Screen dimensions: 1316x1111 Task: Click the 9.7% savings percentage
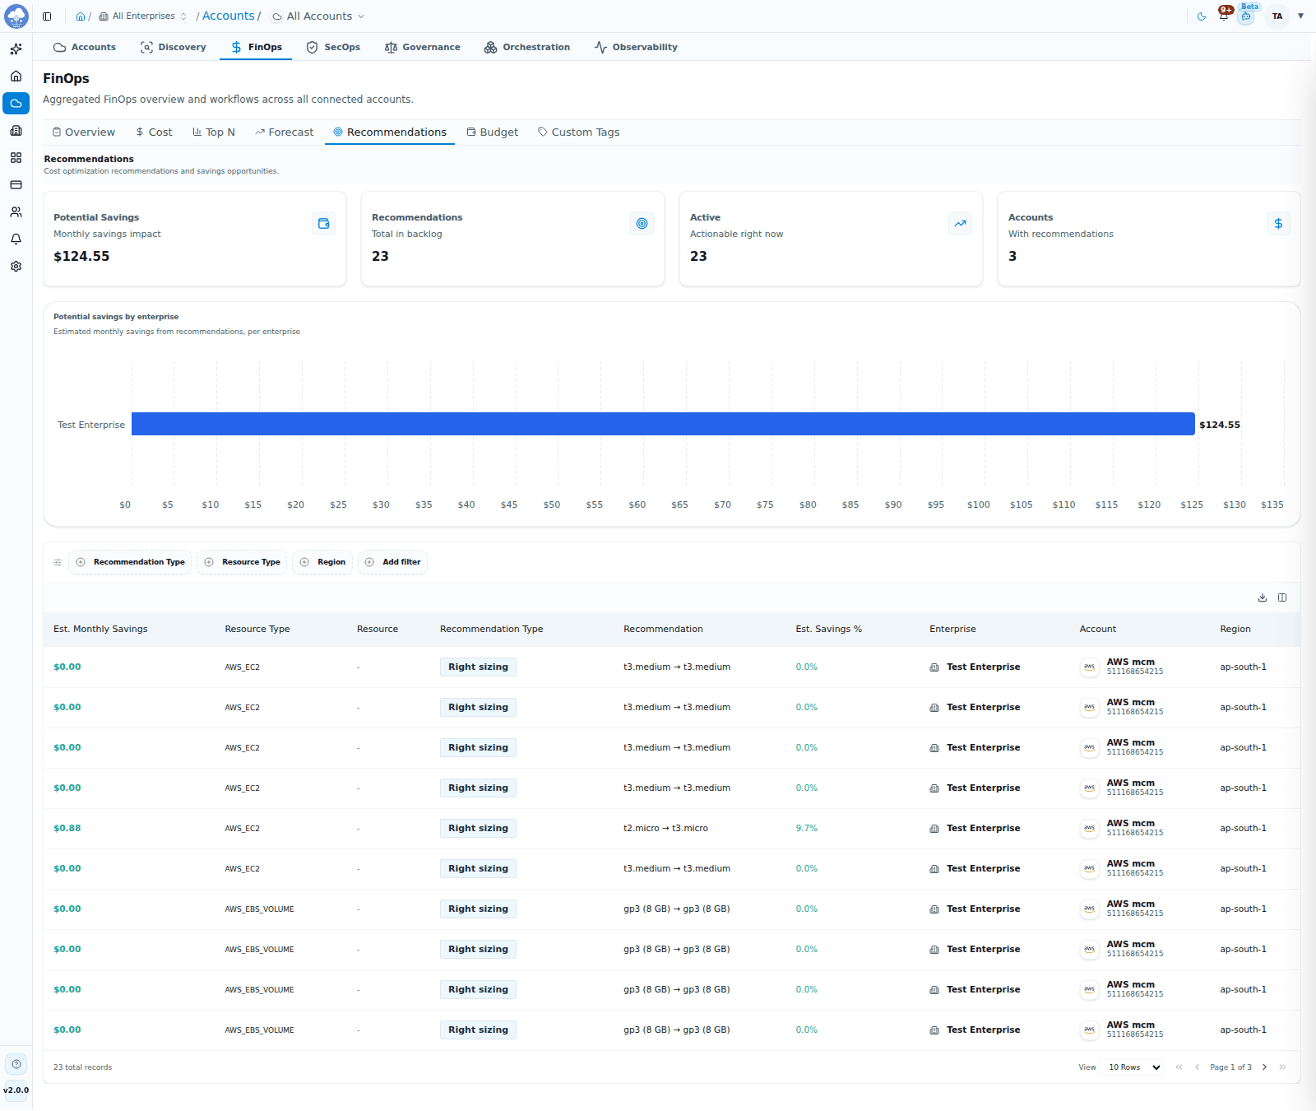coord(806,829)
